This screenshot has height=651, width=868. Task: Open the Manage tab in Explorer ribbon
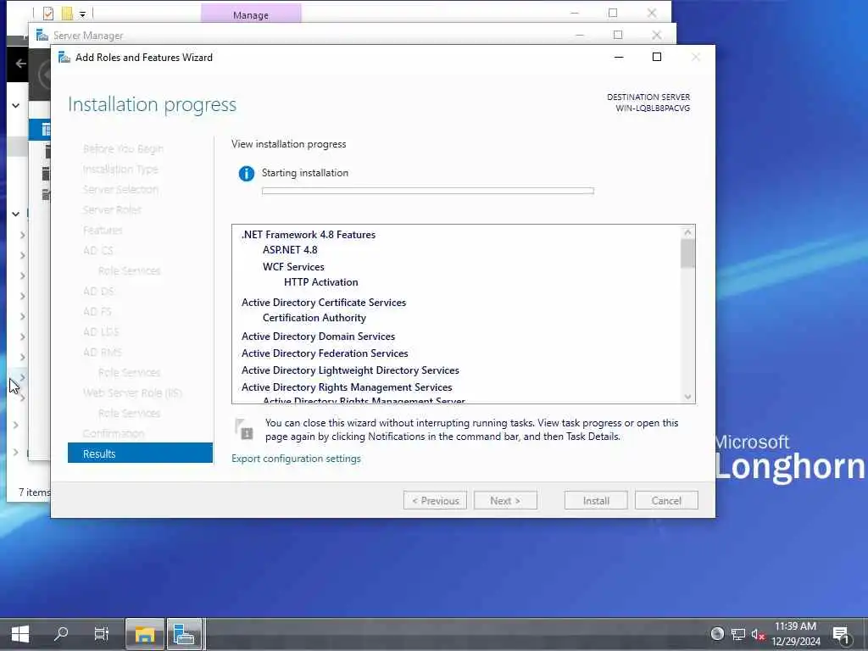coord(251,15)
